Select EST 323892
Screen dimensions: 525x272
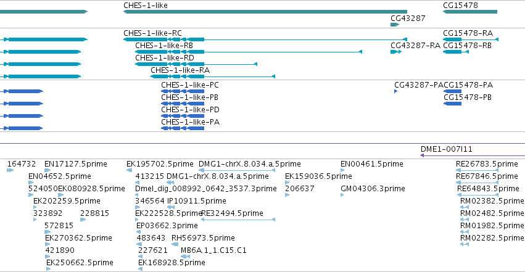pos(35,220)
